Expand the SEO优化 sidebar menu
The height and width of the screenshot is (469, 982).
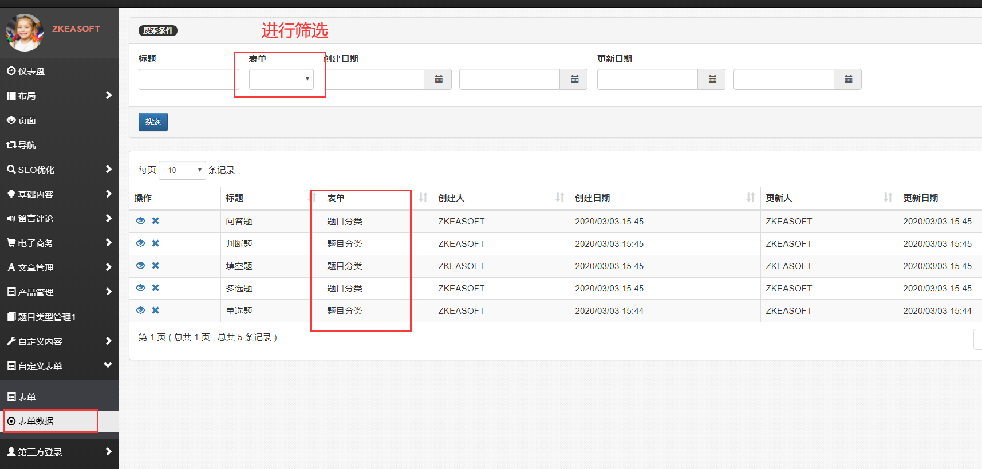pos(60,170)
